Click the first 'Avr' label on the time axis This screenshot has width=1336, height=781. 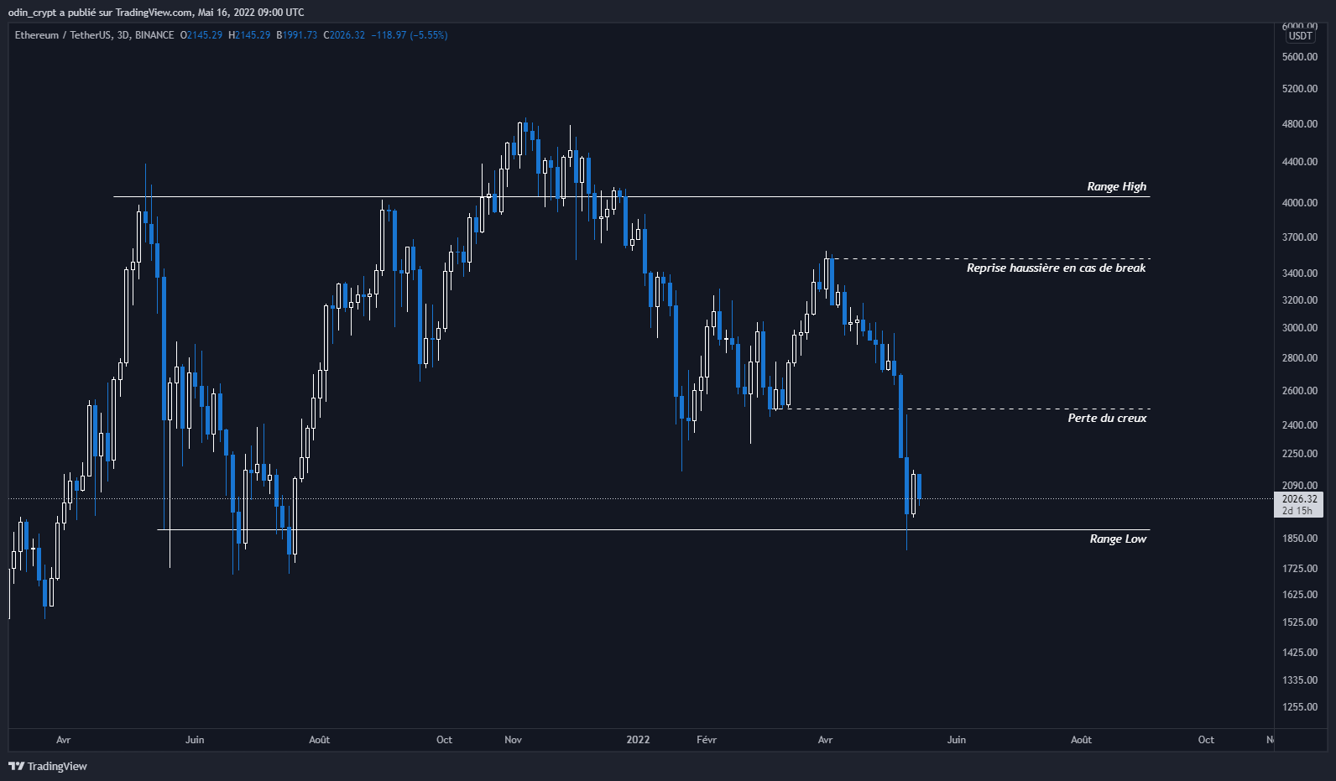point(64,740)
